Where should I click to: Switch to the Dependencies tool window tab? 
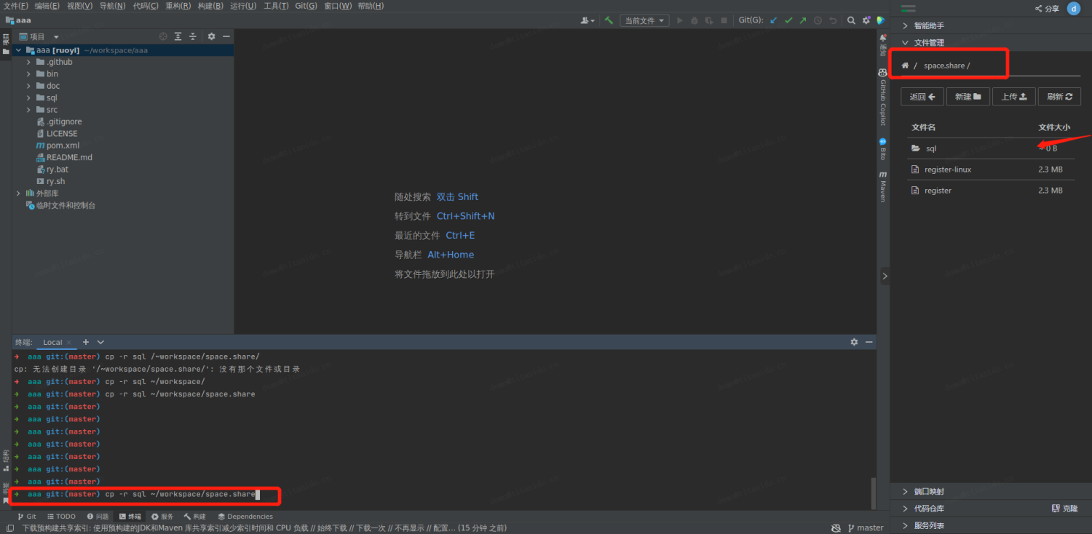click(x=245, y=517)
